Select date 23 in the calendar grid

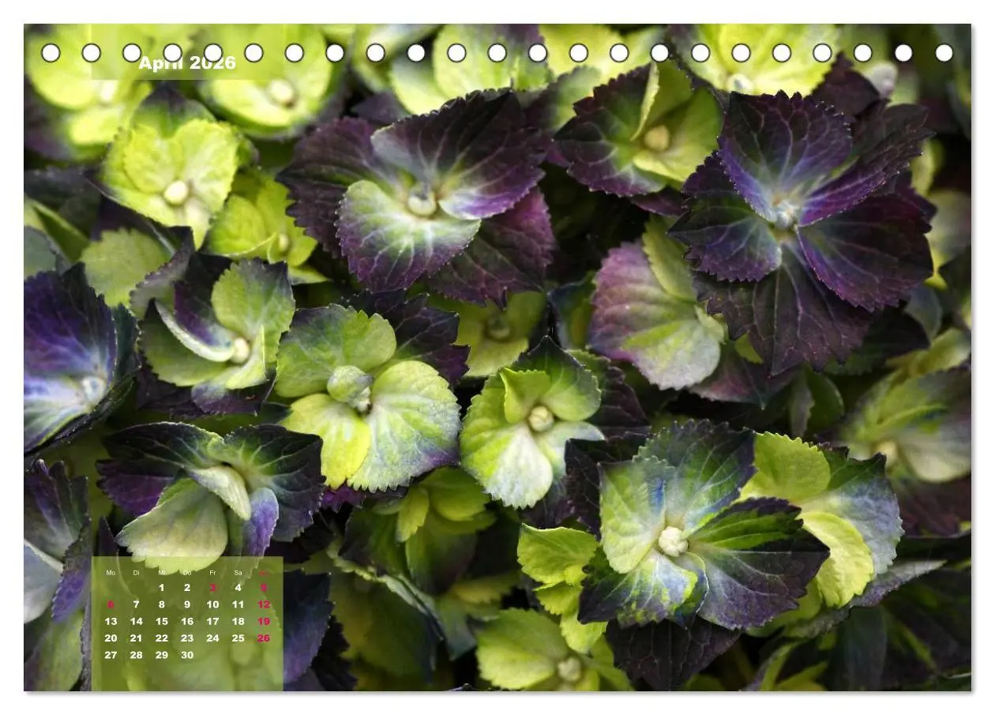[187, 638]
